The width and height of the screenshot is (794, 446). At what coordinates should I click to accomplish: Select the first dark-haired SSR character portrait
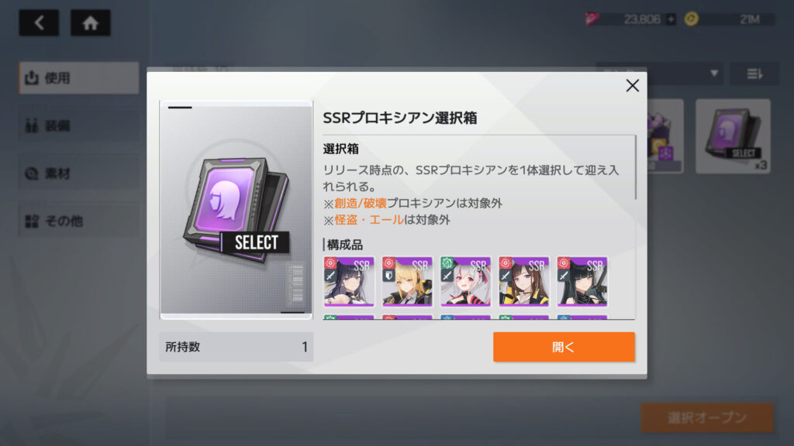[x=349, y=281]
